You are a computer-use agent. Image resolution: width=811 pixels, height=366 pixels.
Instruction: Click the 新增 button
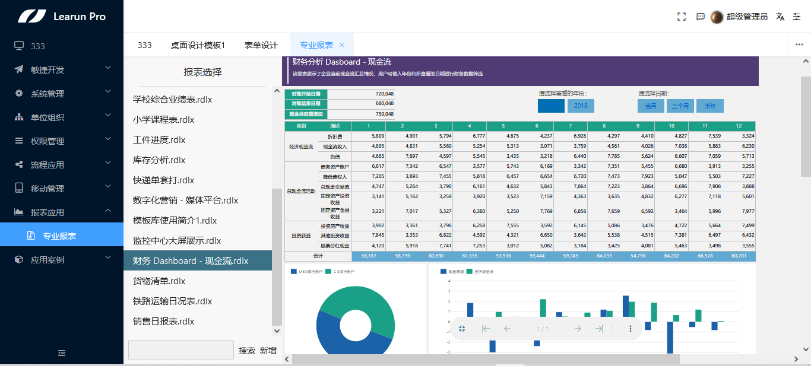click(268, 351)
